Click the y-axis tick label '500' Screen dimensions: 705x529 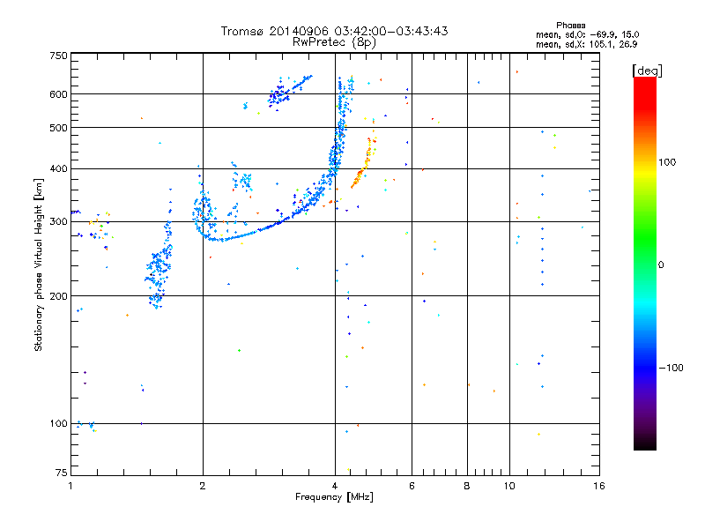click(58, 128)
